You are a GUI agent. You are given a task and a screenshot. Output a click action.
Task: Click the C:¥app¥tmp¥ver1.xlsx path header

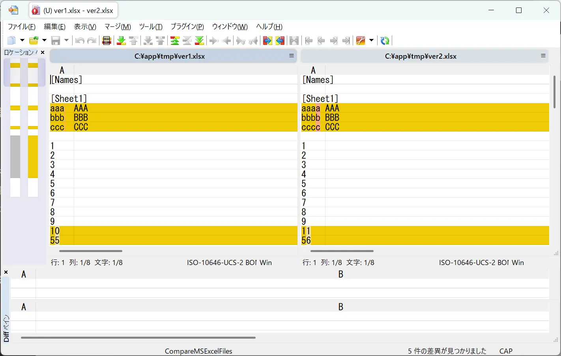coord(170,56)
